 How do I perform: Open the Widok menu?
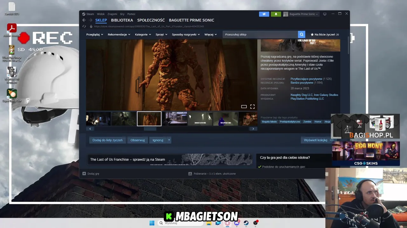click(x=101, y=14)
